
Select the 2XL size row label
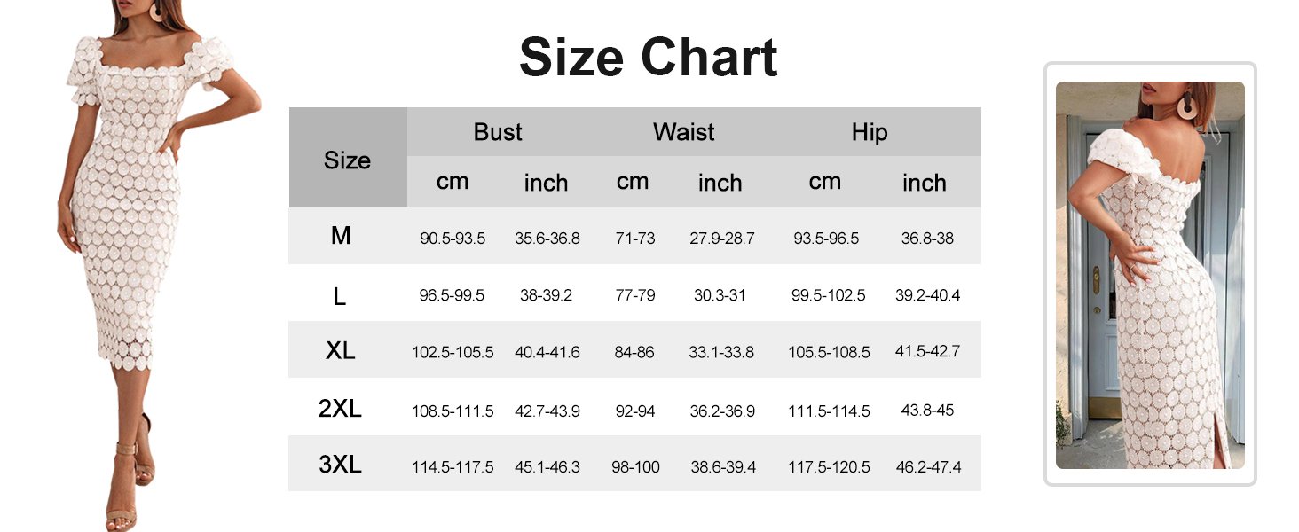tap(340, 409)
